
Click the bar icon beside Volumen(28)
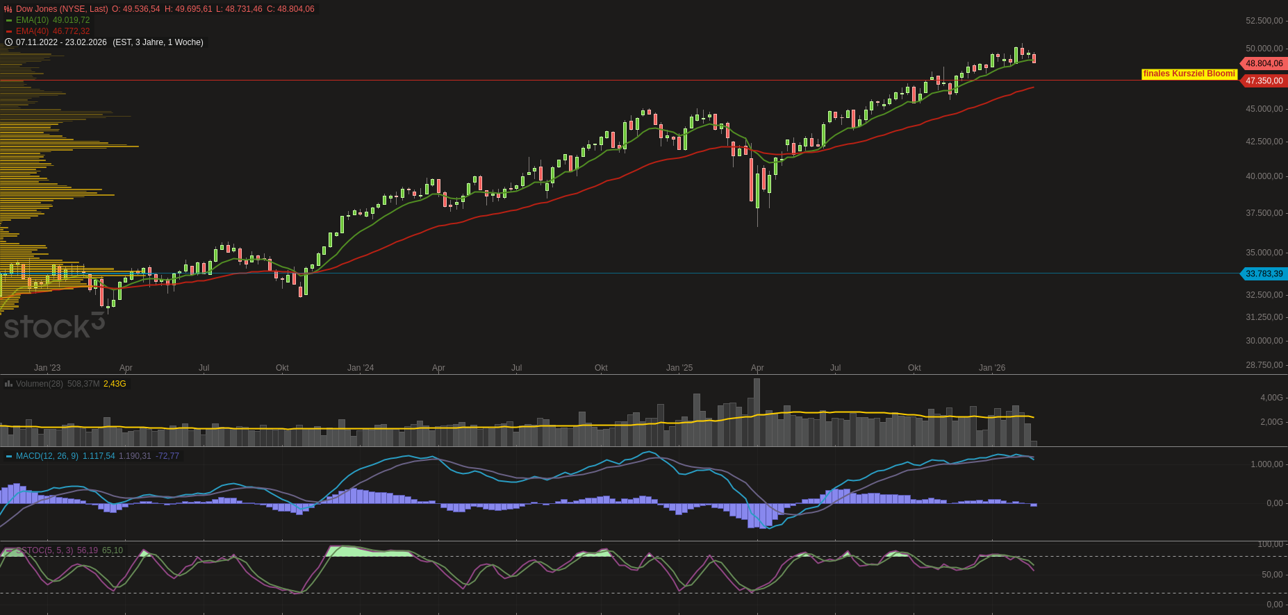pyautogui.click(x=8, y=384)
